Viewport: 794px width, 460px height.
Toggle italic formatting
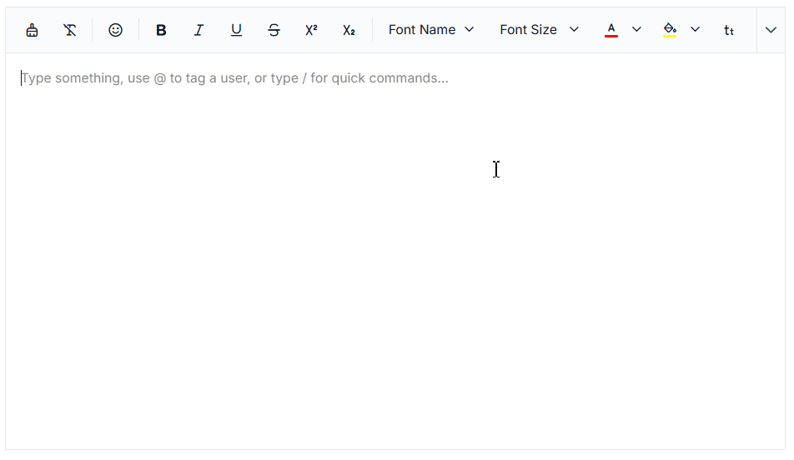(x=198, y=30)
